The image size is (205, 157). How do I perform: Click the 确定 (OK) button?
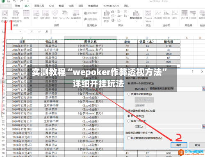point(179,145)
